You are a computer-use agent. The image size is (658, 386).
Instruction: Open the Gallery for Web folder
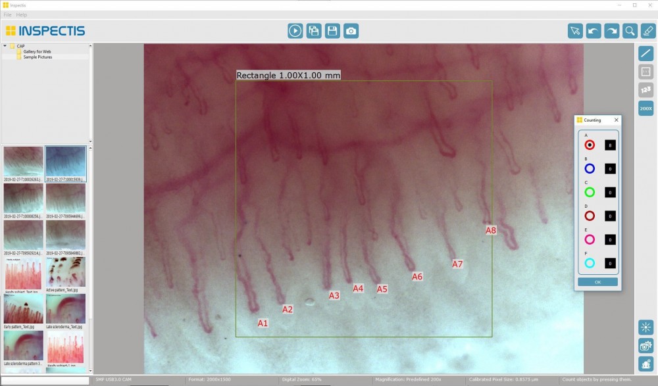pyautogui.click(x=37, y=51)
